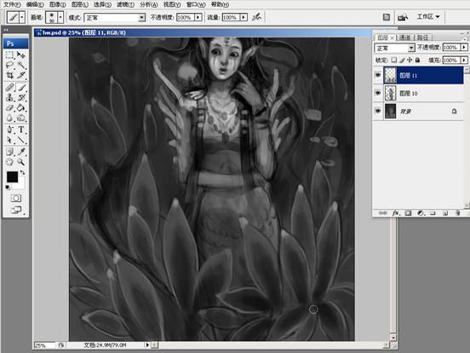This screenshot has height=353, width=470.
Task: Select the Notes tool
Action: [9, 152]
